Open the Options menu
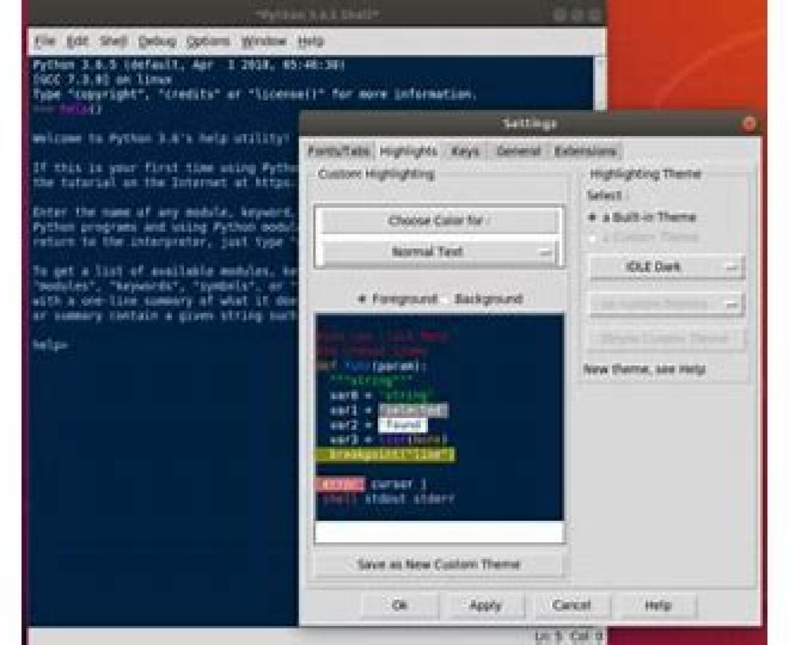Viewport: 789px width, 645px height. point(208,41)
